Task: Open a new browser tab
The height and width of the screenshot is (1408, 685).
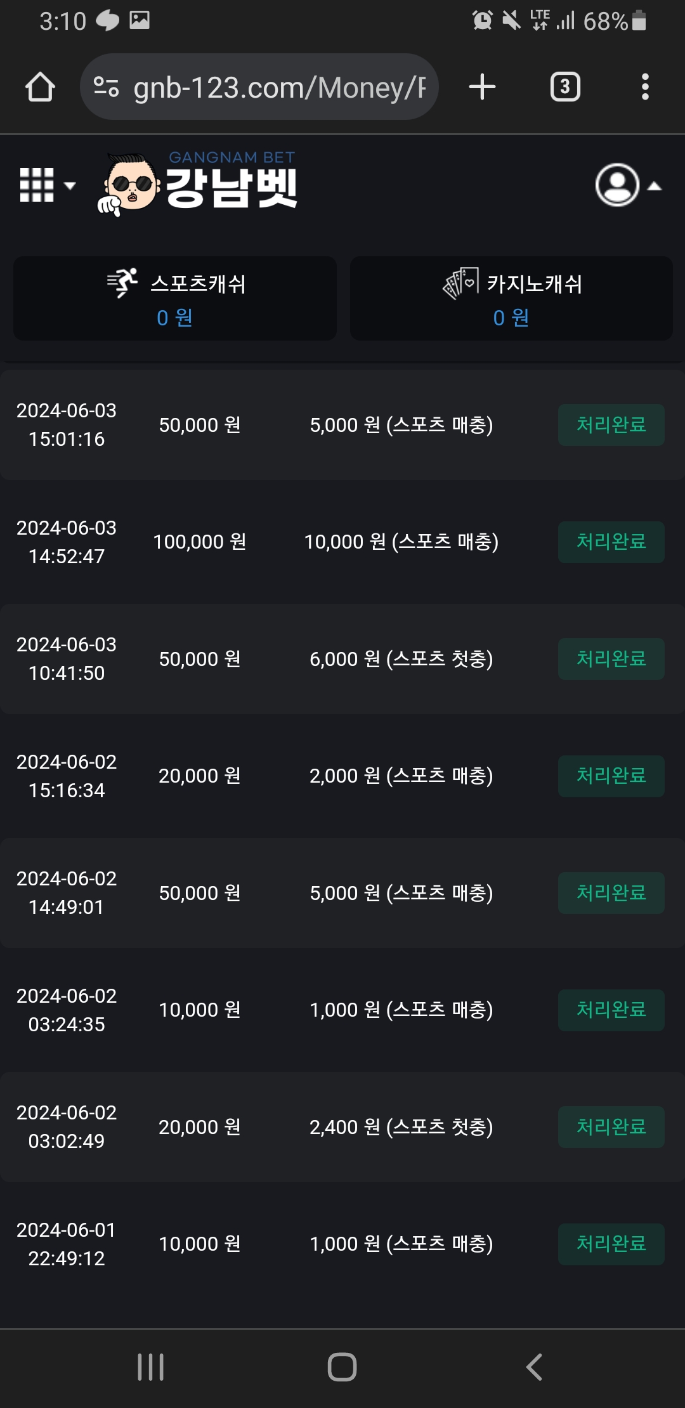Action: tap(482, 87)
